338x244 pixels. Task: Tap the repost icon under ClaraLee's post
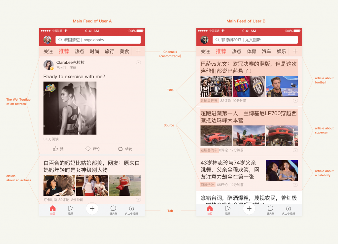coord(120,149)
